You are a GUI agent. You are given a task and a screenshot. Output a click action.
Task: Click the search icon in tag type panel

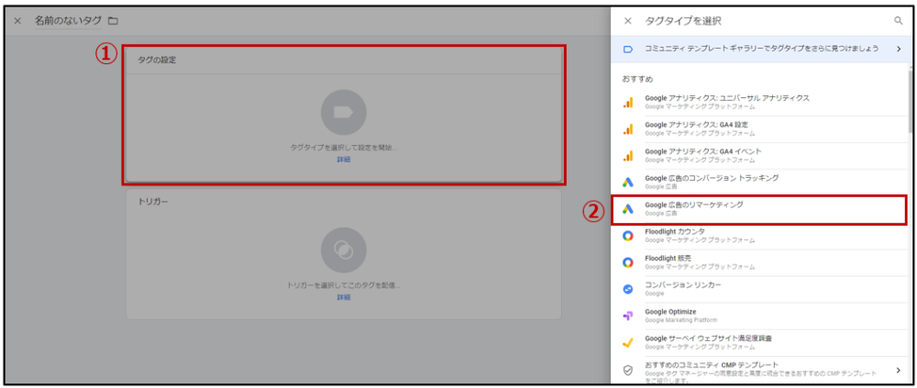[x=899, y=21]
